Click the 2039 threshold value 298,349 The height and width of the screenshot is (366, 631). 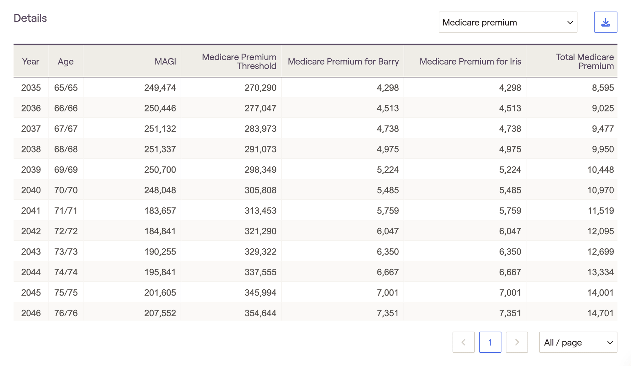(x=260, y=170)
